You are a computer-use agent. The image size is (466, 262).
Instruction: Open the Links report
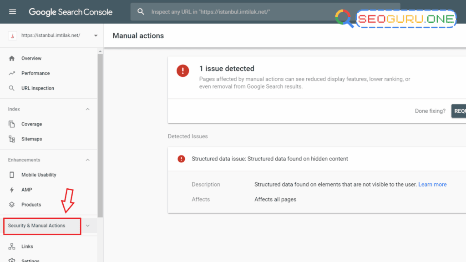coord(27,246)
